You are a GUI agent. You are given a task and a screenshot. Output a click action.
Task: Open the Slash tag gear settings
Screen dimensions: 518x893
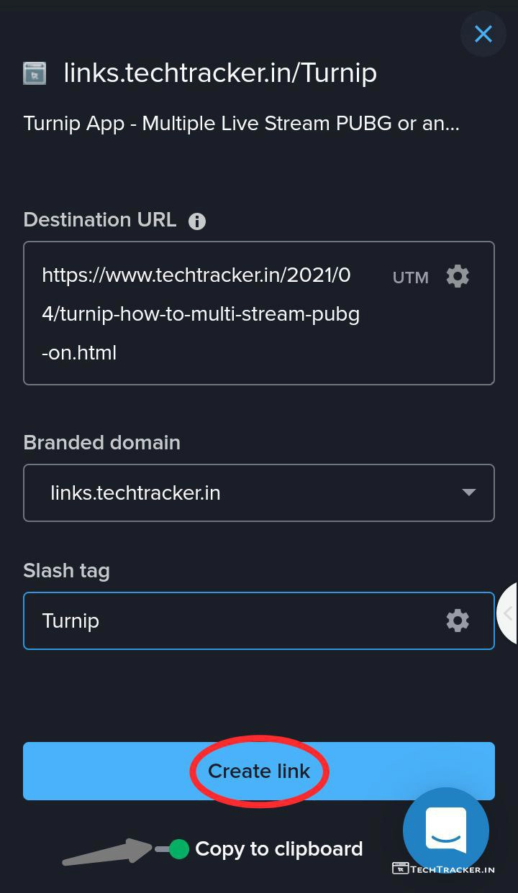click(458, 620)
